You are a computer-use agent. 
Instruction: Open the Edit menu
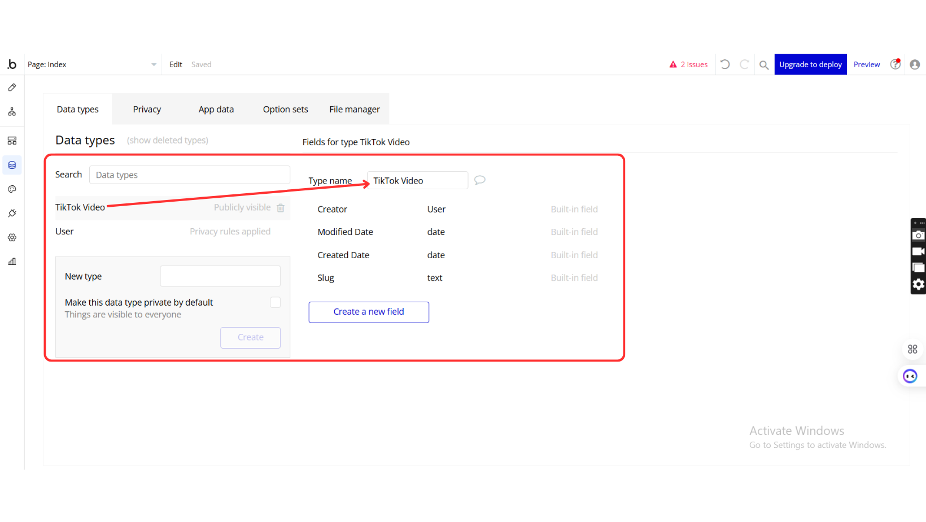tap(176, 65)
